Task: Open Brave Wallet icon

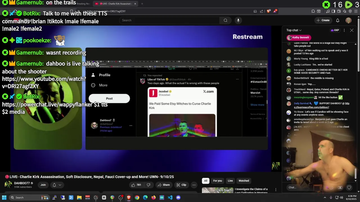Action: point(339,11)
